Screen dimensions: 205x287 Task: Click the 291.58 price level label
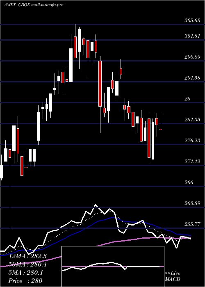click(x=192, y=78)
